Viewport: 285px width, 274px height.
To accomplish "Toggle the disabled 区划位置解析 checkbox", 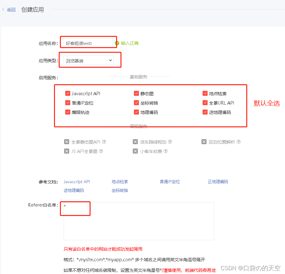I will pos(204,142).
